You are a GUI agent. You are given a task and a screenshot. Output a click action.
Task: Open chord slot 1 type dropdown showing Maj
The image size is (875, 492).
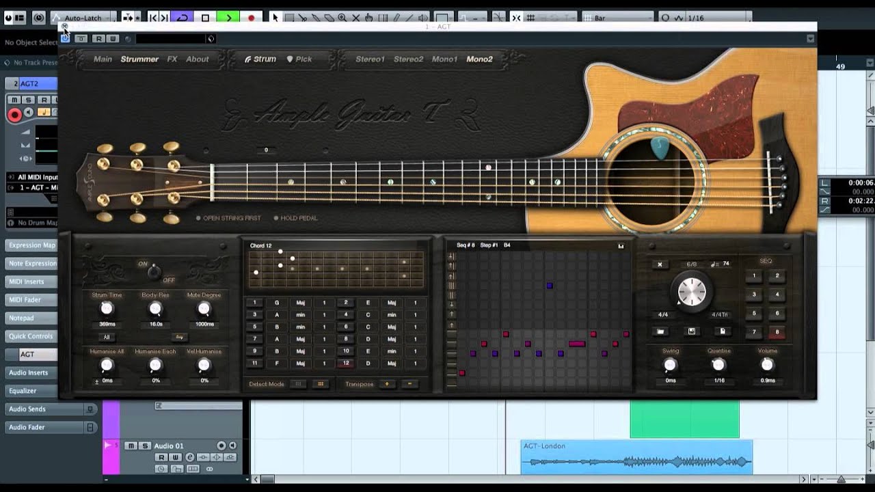tap(300, 303)
